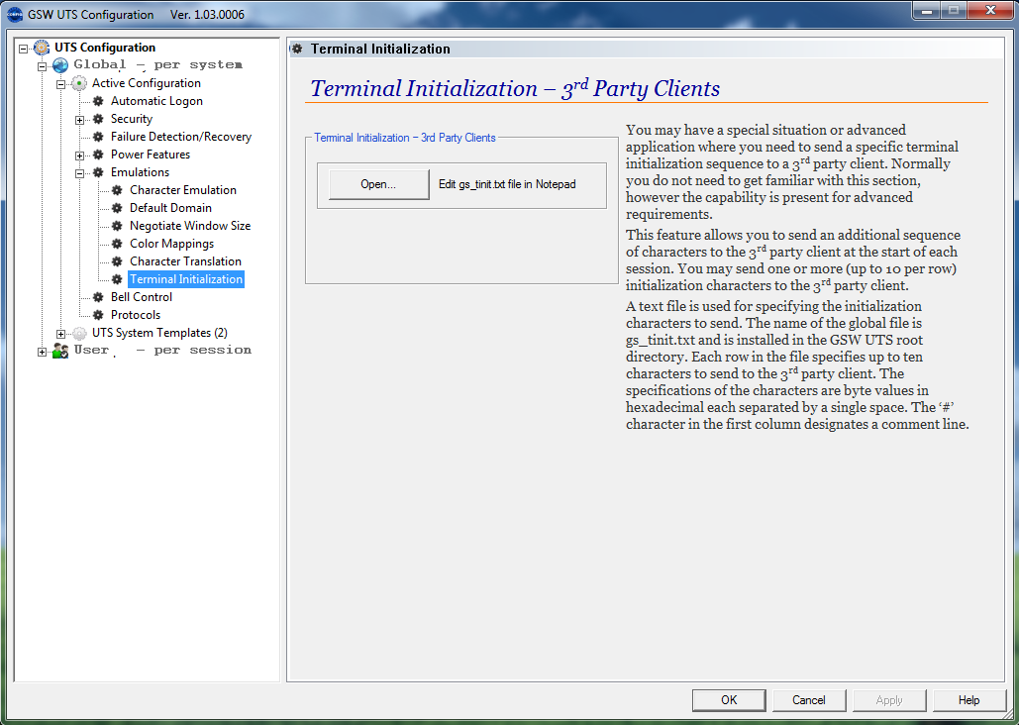
Task: Click the UTS System Templates icon
Action: [x=79, y=333]
